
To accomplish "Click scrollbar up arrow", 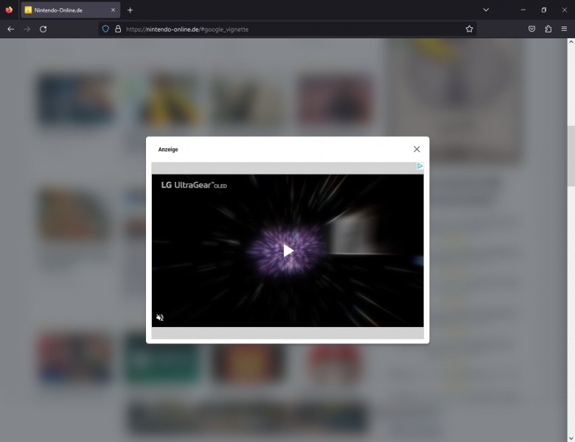I will tap(571, 42).
